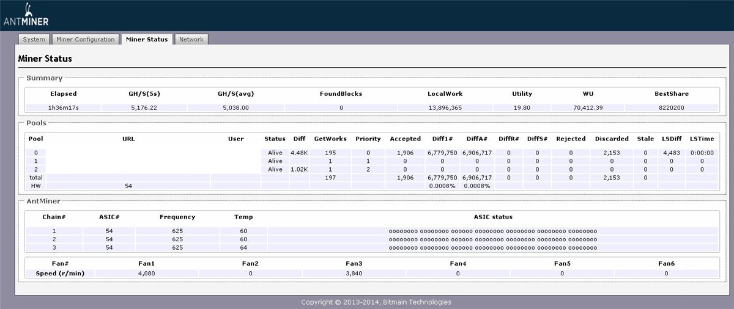
Task: Click the GetWorks column header
Action: click(330, 139)
